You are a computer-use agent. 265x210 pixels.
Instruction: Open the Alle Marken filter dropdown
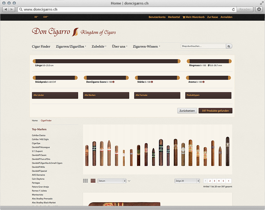(106, 95)
